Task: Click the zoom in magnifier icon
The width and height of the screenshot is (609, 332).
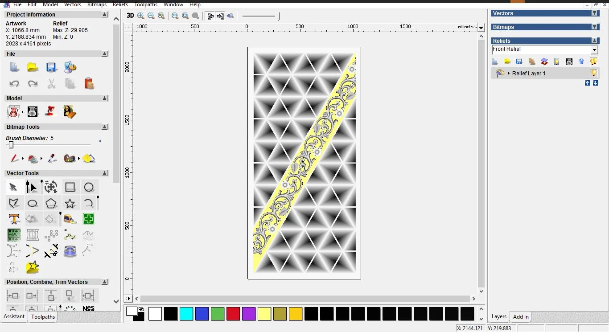Action: tap(141, 16)
